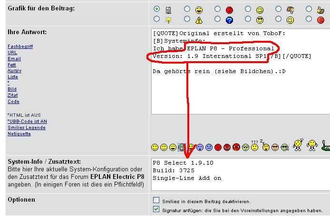Viewport: 330px width, 224px height.
Task: Insert the red furious frowning smiley
Action: coord(236,147)
